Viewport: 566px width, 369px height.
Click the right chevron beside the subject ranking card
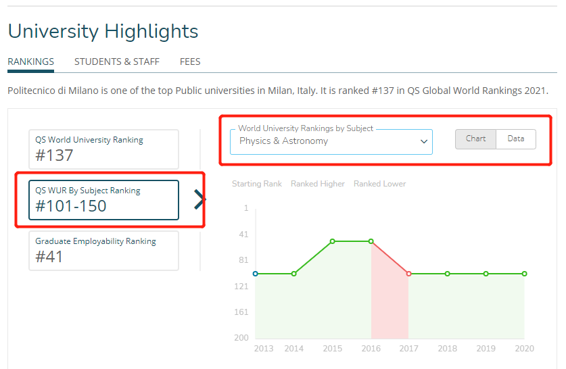pyautogui.click(x=199, y=199)
